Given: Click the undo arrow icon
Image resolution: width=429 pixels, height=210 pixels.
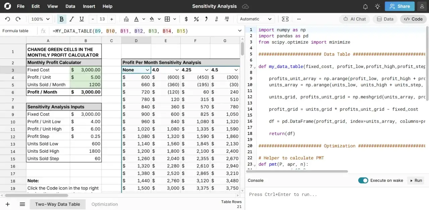Looking at the screenshot, I should [7, 19].
